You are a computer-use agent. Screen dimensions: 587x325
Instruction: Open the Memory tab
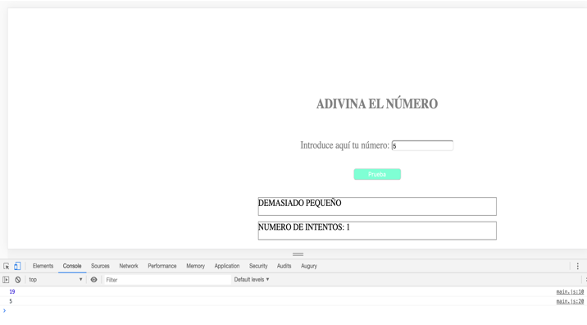(x=195, y=266)
